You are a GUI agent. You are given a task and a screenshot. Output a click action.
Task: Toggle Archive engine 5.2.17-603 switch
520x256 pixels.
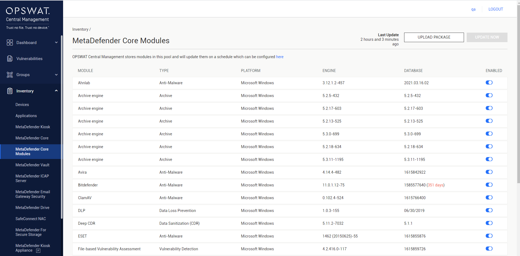click(x=489, y=108)
